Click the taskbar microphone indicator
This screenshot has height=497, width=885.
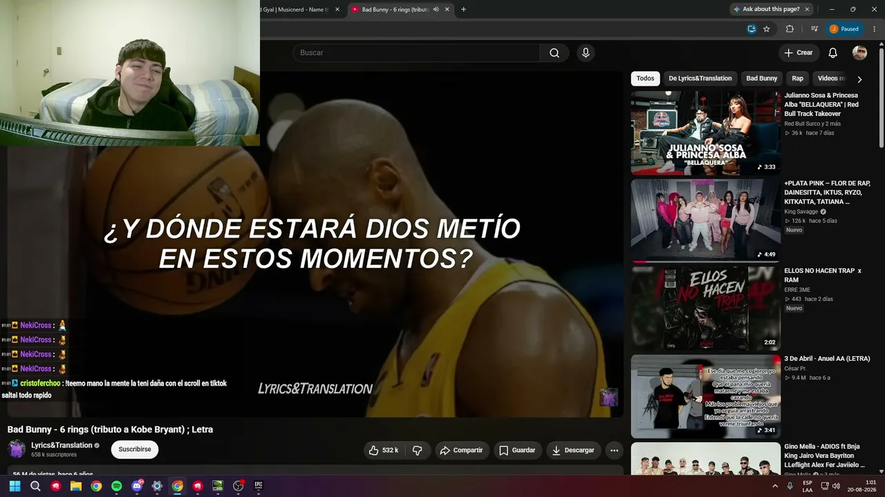[791, 486]
